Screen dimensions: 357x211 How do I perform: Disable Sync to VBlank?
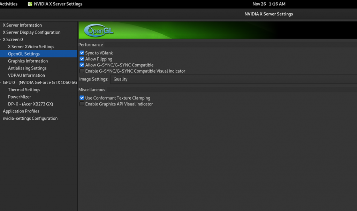tap(82, 53)
